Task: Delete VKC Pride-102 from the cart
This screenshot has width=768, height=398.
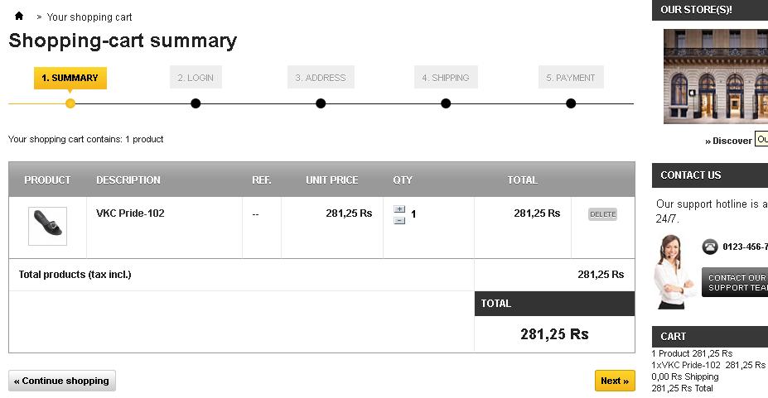Action: (x=602, y=214)
